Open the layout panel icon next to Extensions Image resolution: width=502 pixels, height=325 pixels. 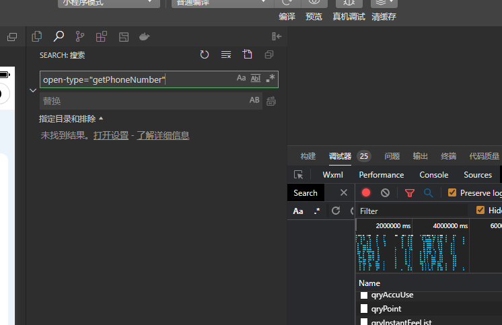click(x=124, y=37)
